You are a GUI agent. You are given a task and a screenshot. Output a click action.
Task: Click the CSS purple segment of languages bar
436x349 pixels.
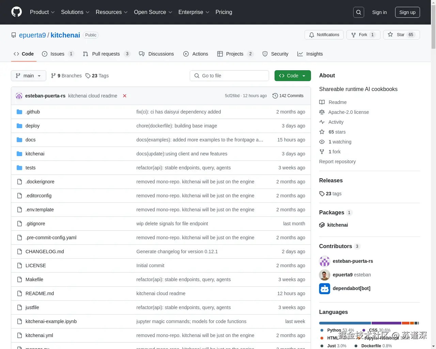coord(386,323)
